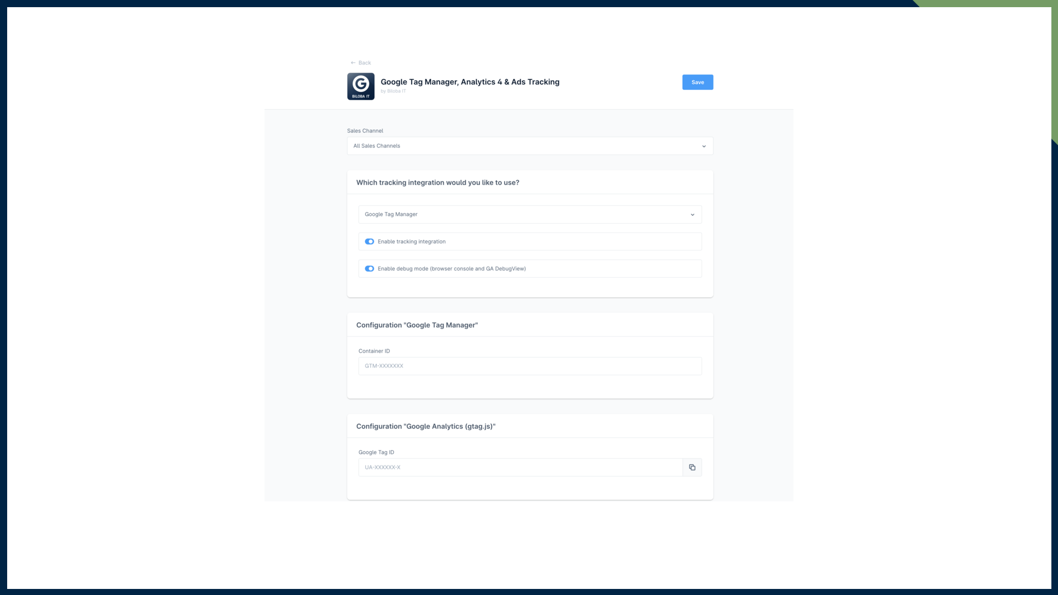Toggle Enable tracking integration switch

pos(369,241)
